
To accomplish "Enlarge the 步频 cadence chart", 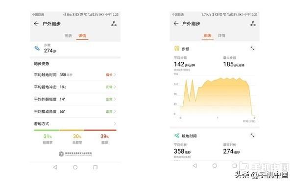I will (x=252, y=49).
